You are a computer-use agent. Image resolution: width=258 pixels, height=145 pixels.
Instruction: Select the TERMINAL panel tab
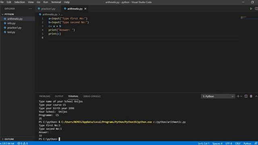tap(73, 96)
